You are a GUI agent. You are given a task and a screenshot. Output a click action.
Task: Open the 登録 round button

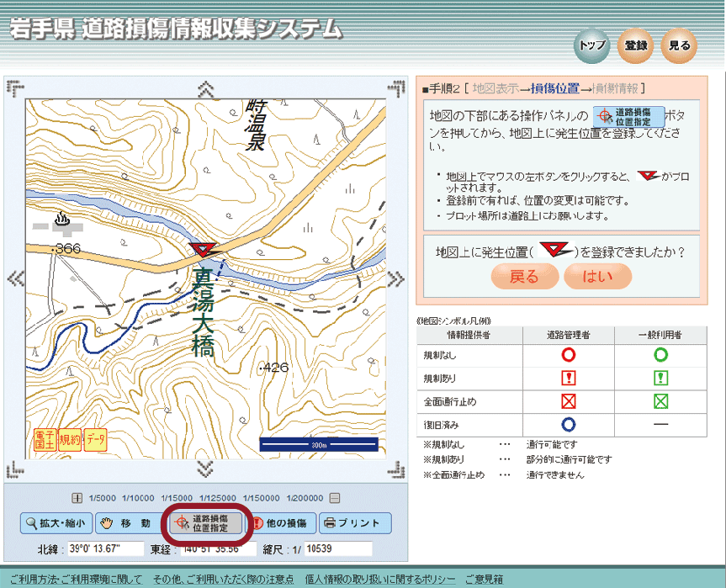pyautogui.click(x=636, y=45)
